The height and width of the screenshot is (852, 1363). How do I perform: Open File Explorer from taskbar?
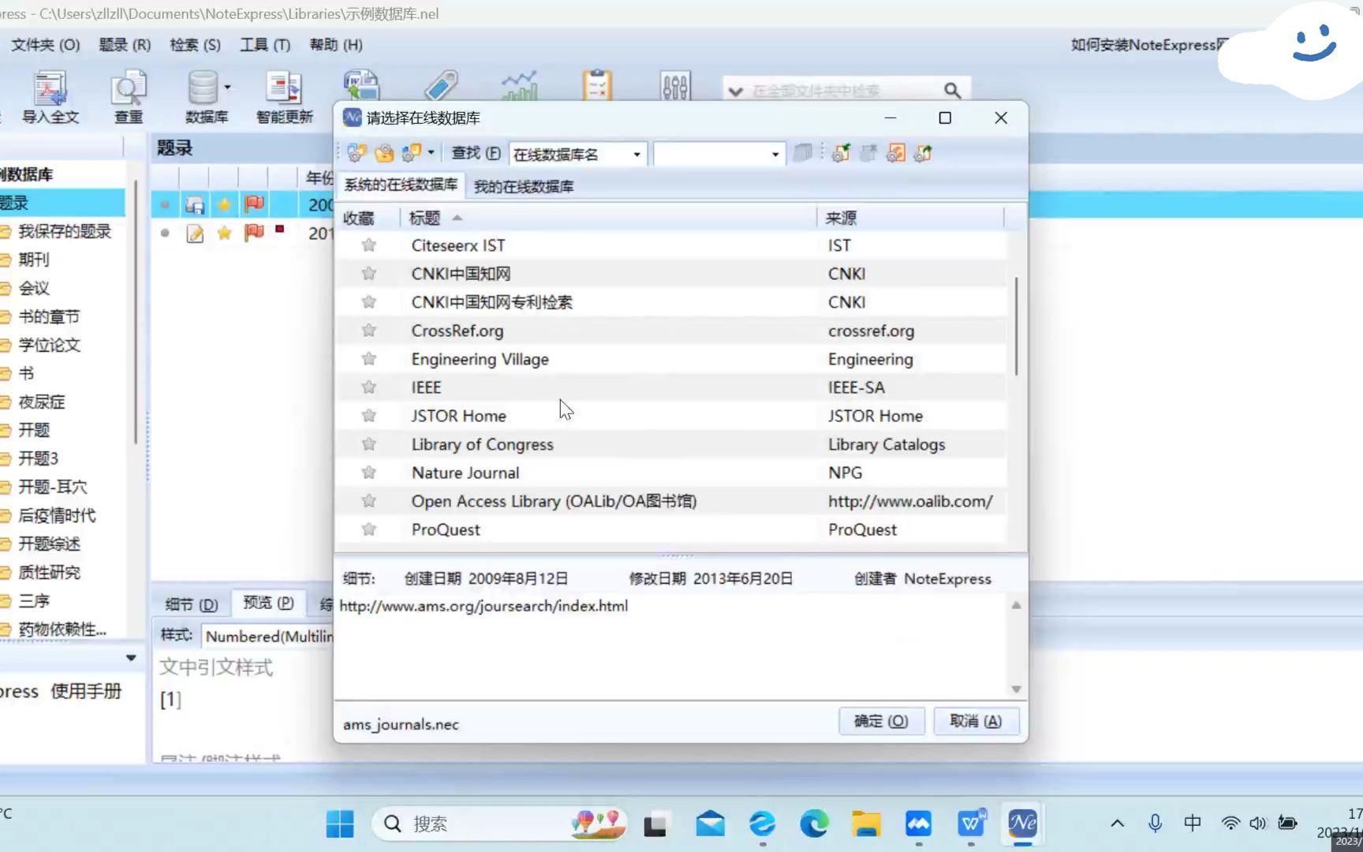click(866, 824)
